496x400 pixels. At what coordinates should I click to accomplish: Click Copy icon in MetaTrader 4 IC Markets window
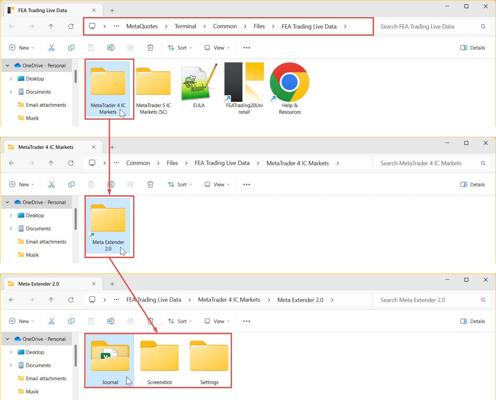[x=71, y=184]
